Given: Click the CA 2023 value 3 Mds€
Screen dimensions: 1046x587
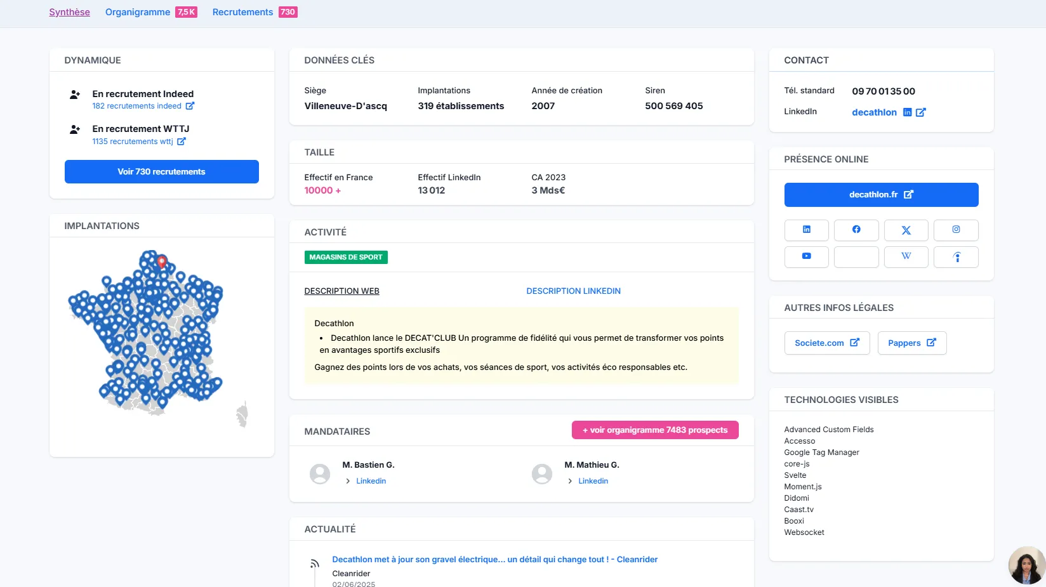Looking at the screenshot, I should [548, 190].
